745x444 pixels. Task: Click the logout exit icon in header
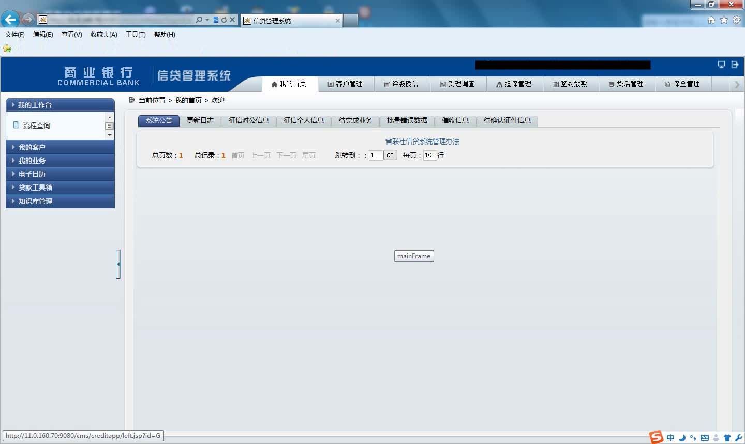(735, 65)
